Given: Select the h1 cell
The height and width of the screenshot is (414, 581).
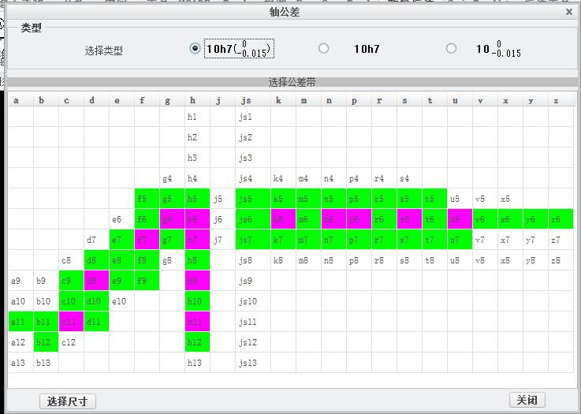Looking at the screenshot, I should click(x=197, y=117).
